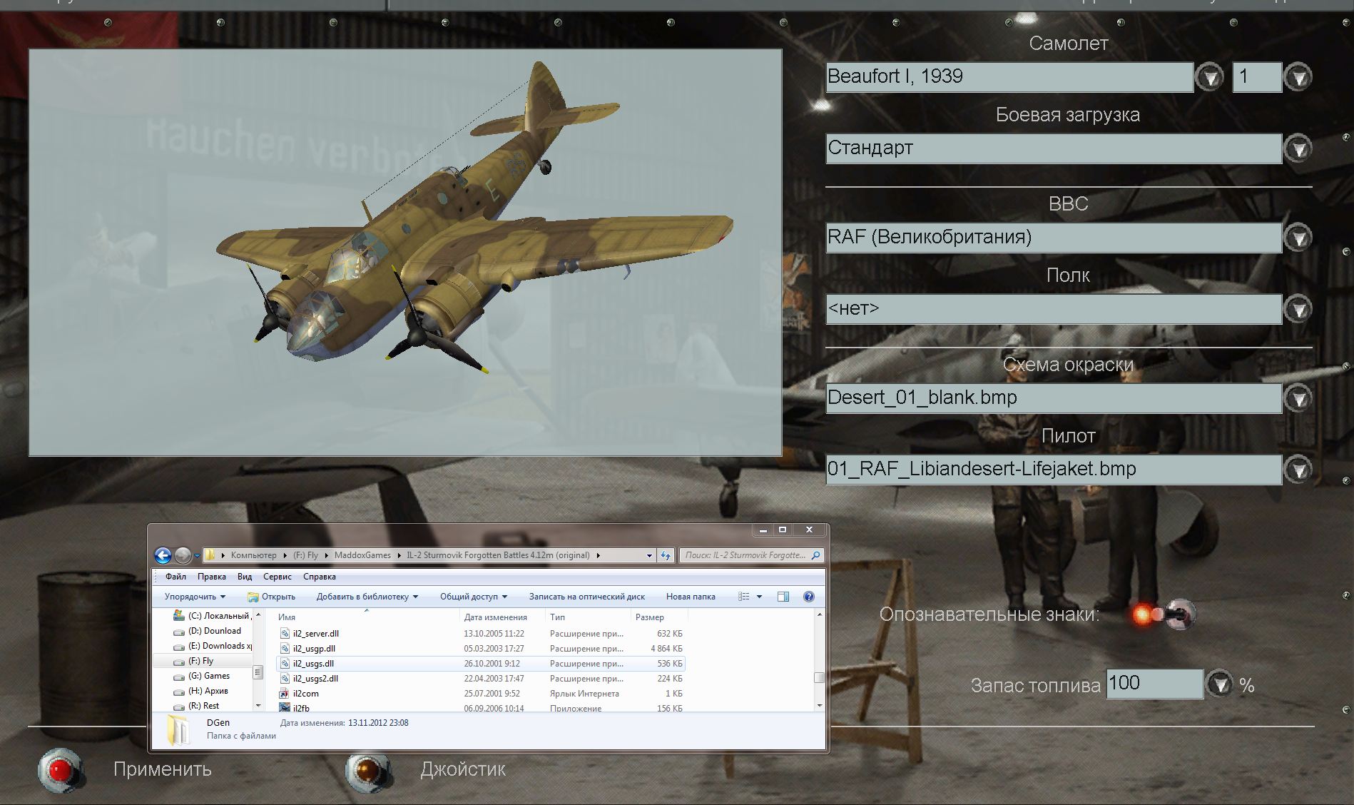Toggle the Опознавательные знаки markings switch
Screen dimensions: 1354x805
point(1164,614)
